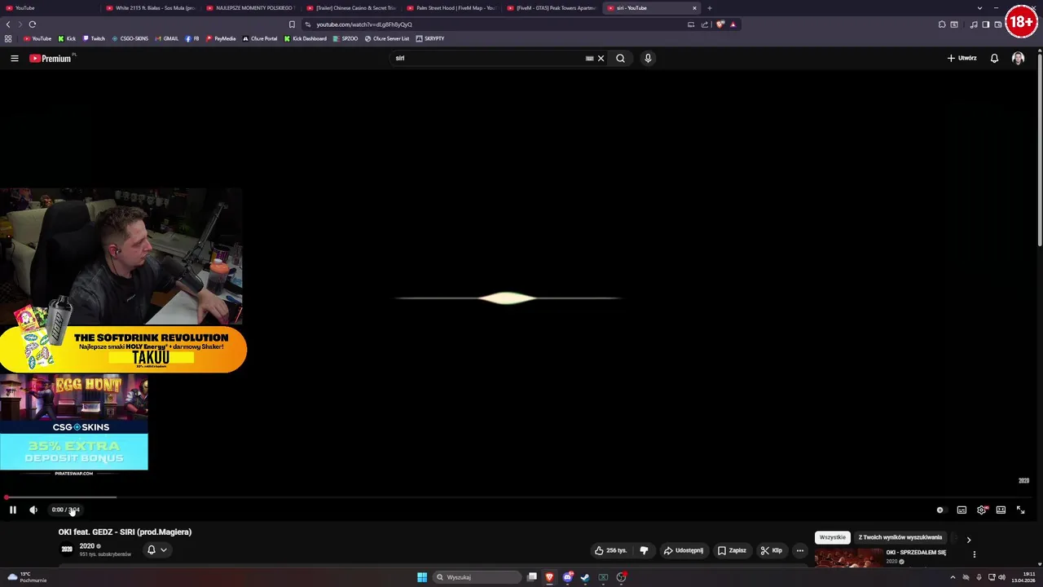The width and height of the screenshot is (1043, 587).
Task: Dislike the video with thumbs down
Action: pos(644,550)
